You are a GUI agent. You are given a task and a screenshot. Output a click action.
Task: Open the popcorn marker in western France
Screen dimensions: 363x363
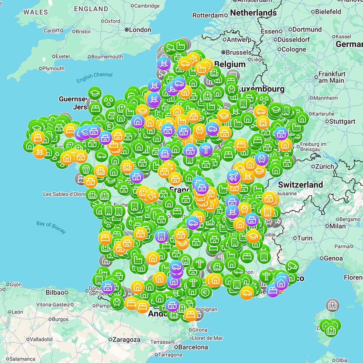[x=86, y=169]
